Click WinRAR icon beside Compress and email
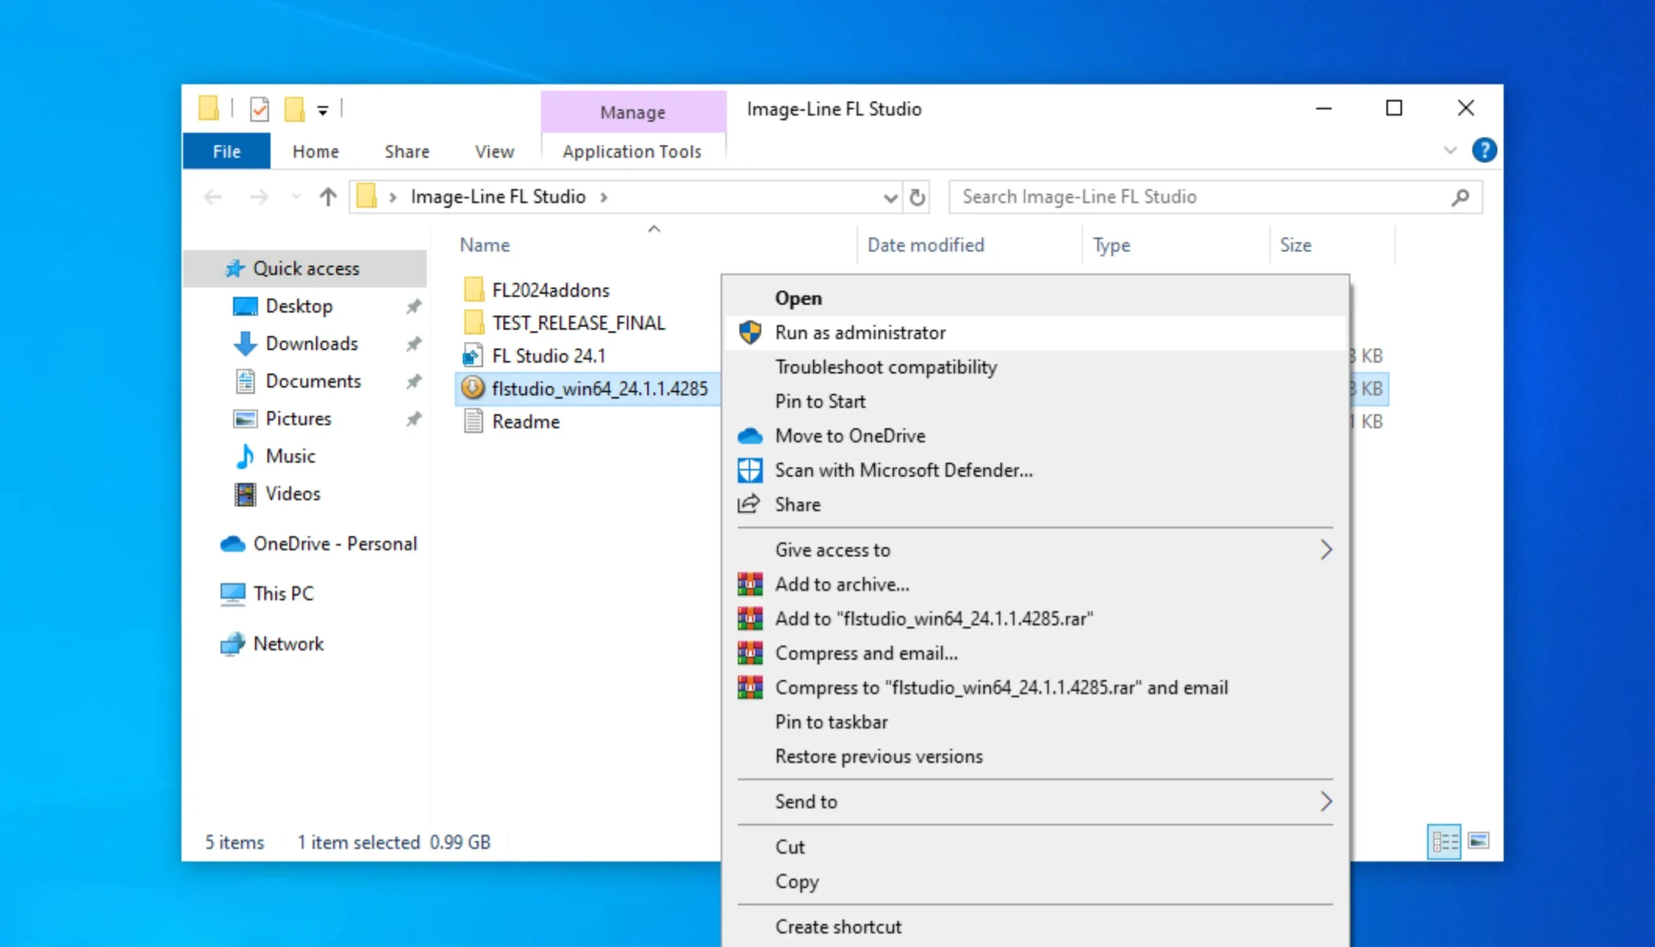This screenshot has height=947, width=1655. pos(750,653)
